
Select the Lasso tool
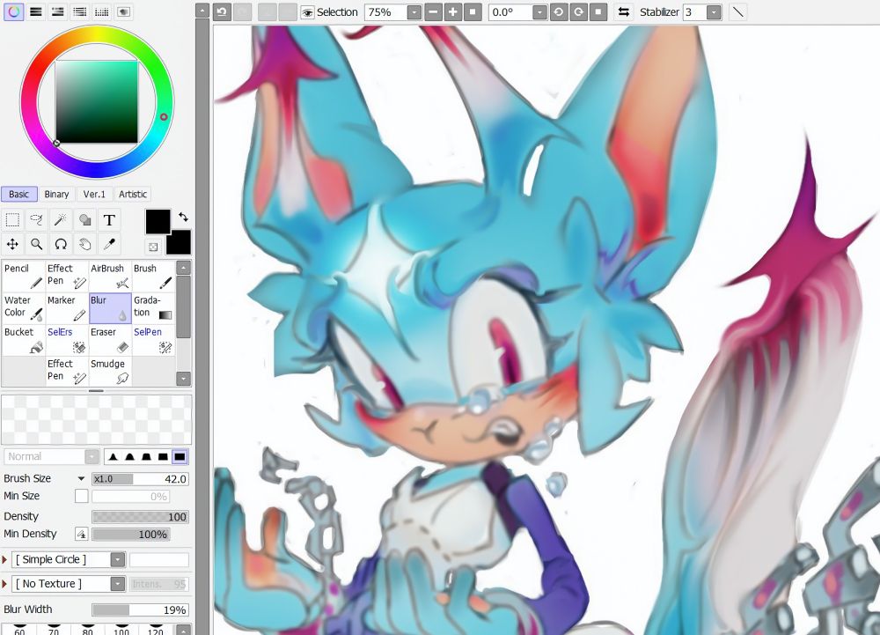36,219
